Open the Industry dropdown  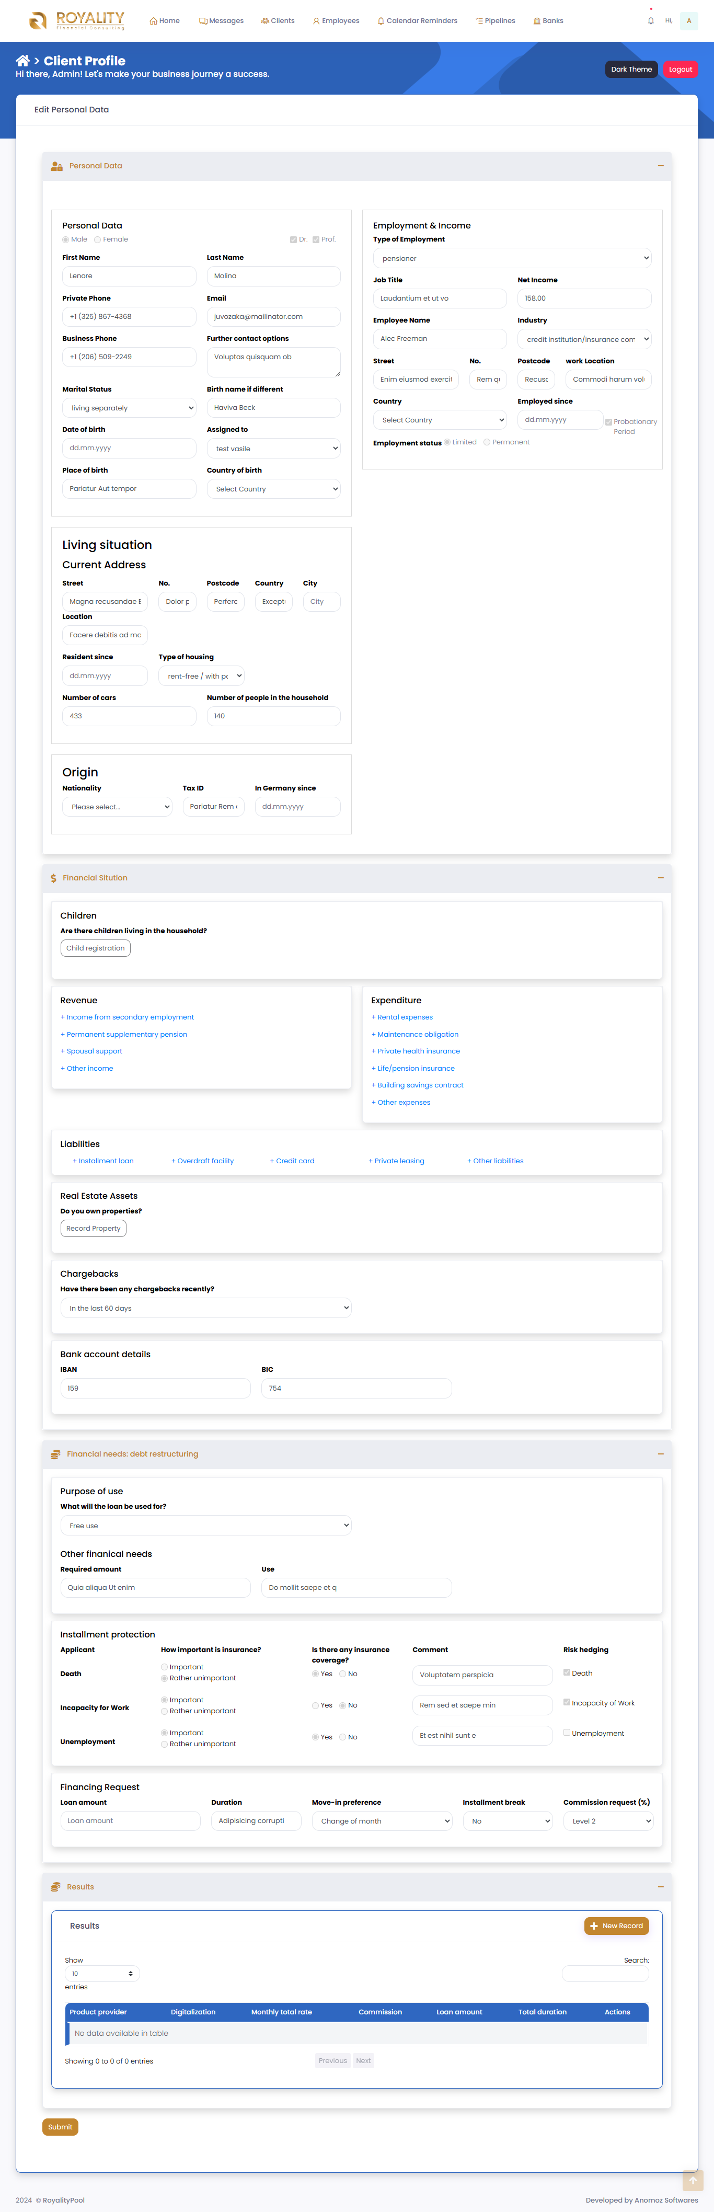[x=584, y=339]
